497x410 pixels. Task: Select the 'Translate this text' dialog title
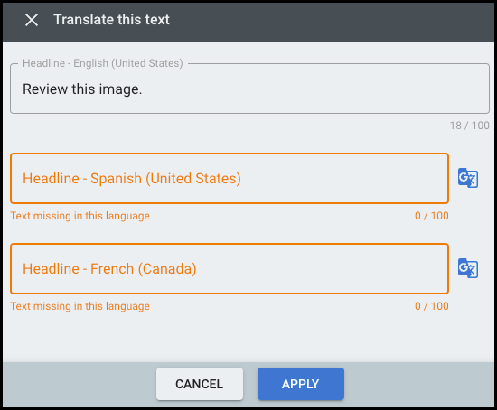[111, 20]
